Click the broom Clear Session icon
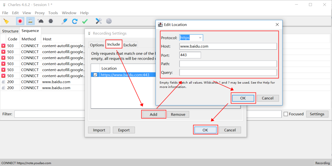This screenshot has height=166, width=332. point(6,21)
